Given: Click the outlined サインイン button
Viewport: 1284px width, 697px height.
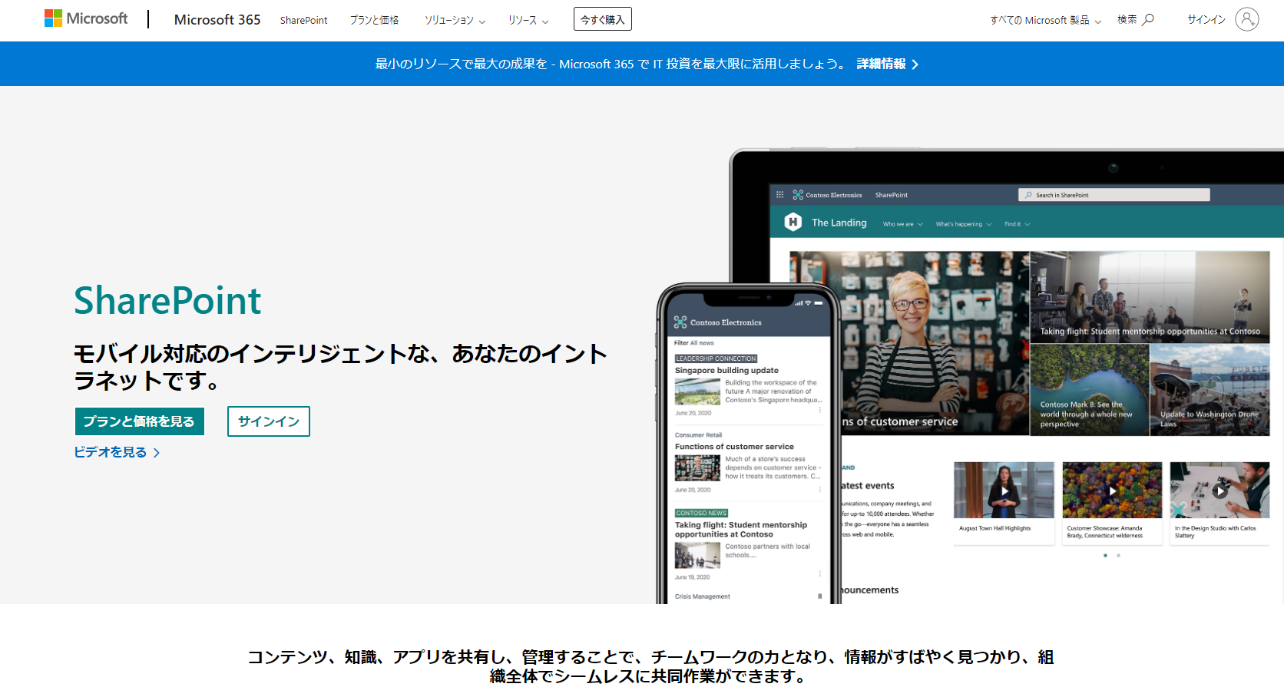Looking at the screenshot, I should 269,421.
